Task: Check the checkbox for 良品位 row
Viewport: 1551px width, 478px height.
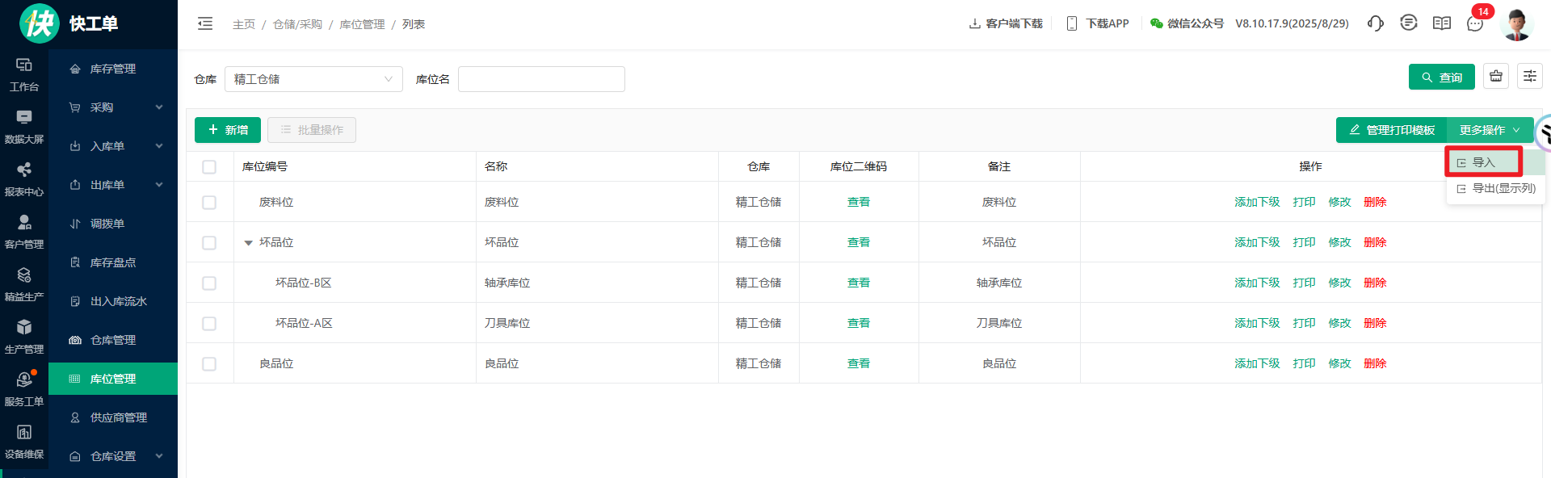Action: point(209,364)
